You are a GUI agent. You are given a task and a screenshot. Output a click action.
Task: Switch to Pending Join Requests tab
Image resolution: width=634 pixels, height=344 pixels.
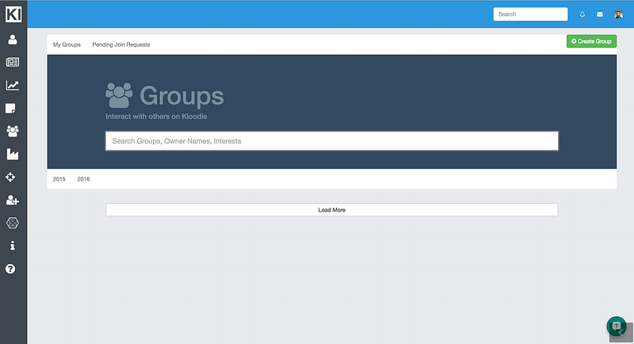coord(121,44)
